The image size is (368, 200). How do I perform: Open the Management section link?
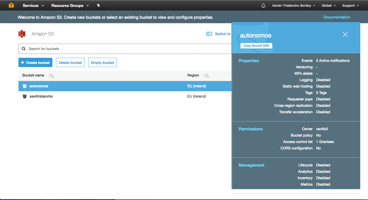tap(251, 165)
